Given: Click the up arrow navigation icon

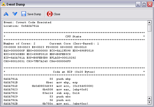Looking at the screenshot, I should click(x=6, y=14).
